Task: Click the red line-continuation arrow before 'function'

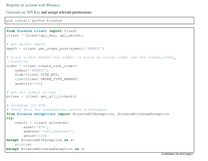Action: 9,62
